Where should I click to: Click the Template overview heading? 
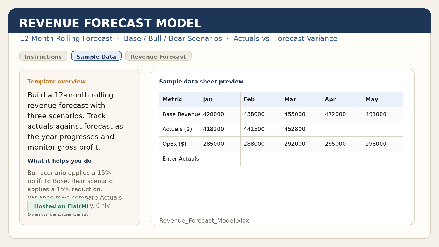point(57,82)
